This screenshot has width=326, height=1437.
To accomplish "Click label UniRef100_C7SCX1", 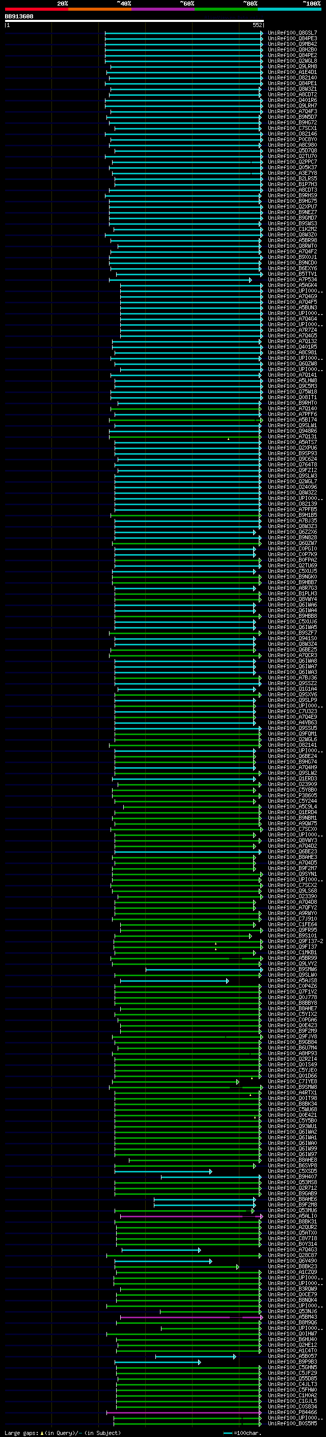I will click(292, 128).
